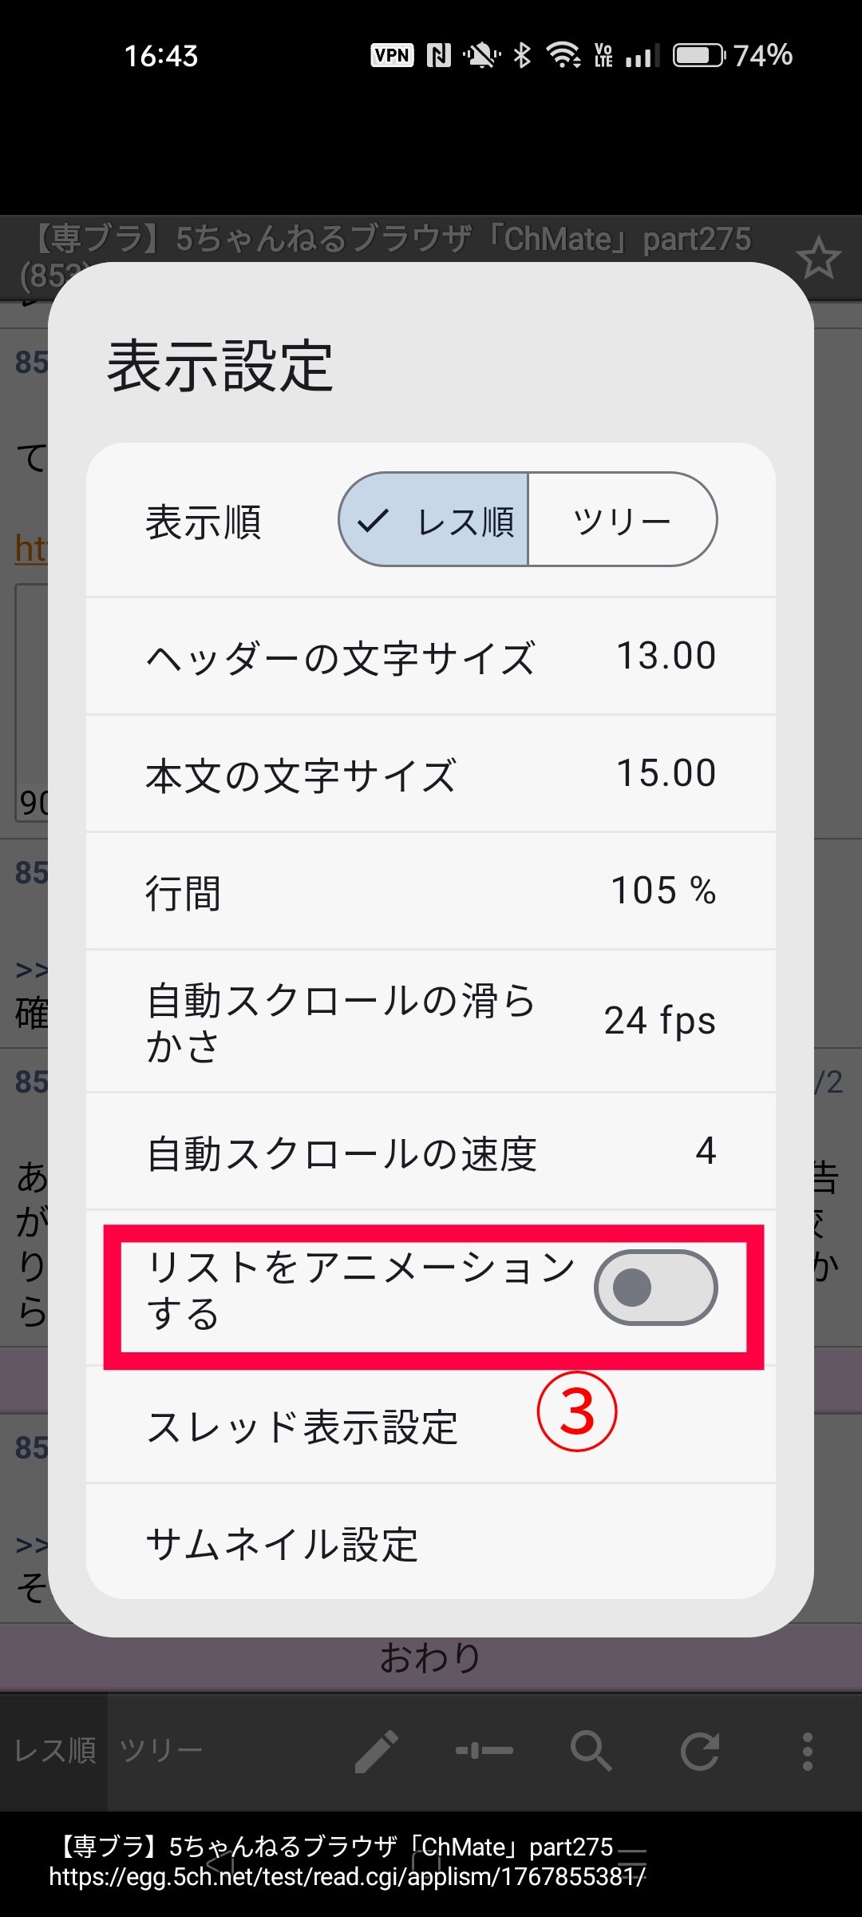862x1917 pixels.
Task: Open the three-dot overflow menu
Action: click(x=808, y=1751)
